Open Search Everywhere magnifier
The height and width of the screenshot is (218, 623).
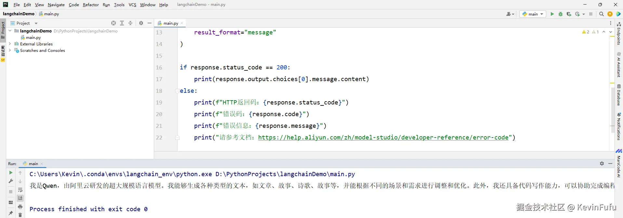(x=602, y=14)
